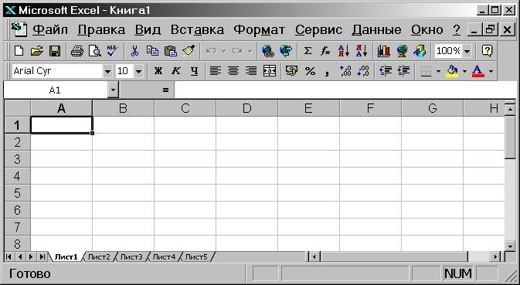Expand the 100% zoom dropdown
This screenshot has height=285, width=520.
[x=467, y=51]
